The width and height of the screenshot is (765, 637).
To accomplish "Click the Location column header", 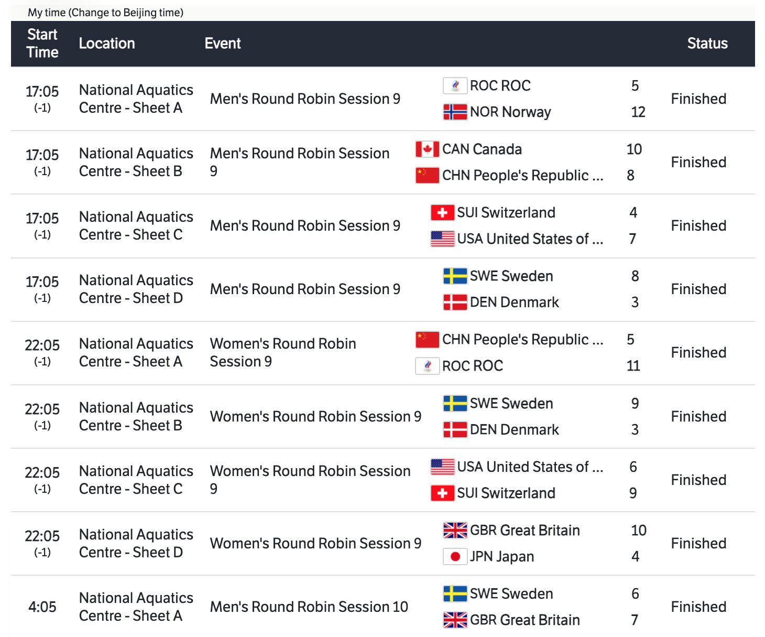I will [x=107, y=44].
